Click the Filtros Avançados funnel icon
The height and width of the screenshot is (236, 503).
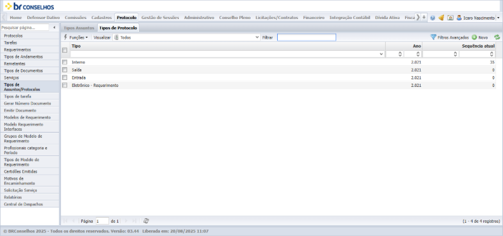coord(433,37)
